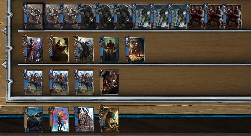Click gold strength 6 badge on horseman card

pyautogui.click(x=76, y=39)
